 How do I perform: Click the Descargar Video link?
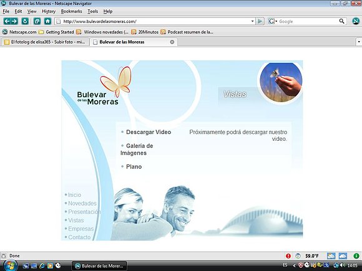(x=149, y=132)
